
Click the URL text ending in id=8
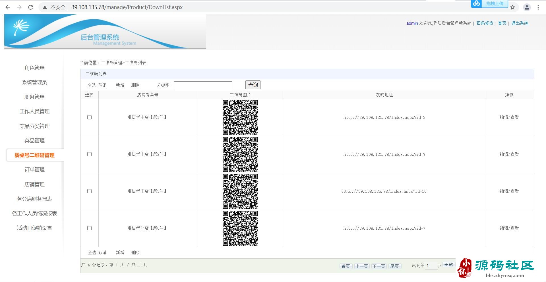pos(384,117)
